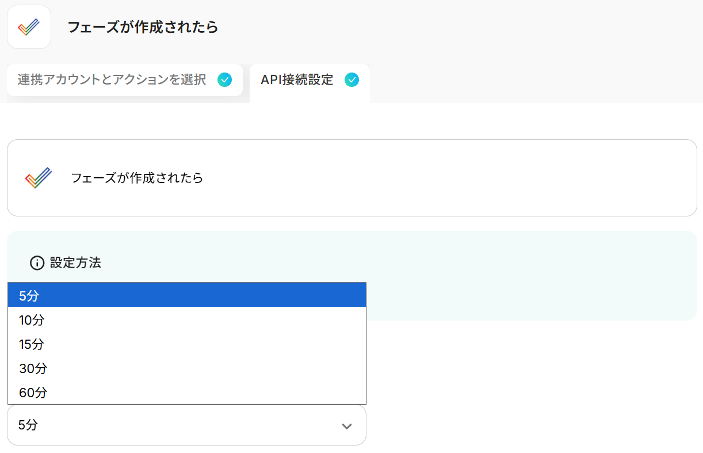Image resolution: width=703 pixels, height=453 pixels.
Task: Click the light teal 設定方法 panel background
Action: coord(529,276)
